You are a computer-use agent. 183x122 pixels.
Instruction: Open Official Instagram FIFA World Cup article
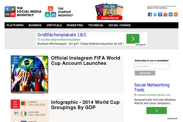tap(85, 61)
